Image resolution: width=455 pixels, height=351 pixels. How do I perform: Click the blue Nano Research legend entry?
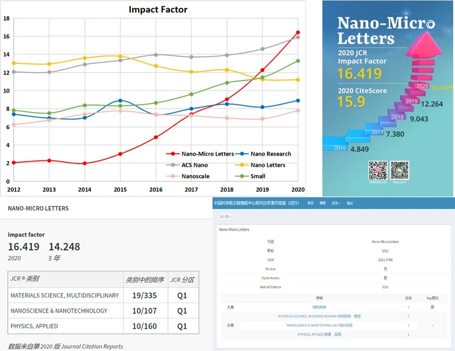[x=263, y=154]
